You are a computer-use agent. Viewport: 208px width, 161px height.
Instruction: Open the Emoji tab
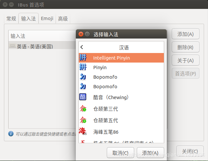click(47, 18)
